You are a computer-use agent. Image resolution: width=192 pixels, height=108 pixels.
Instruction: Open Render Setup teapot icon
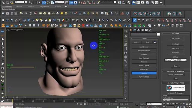[x=152, y=2]
